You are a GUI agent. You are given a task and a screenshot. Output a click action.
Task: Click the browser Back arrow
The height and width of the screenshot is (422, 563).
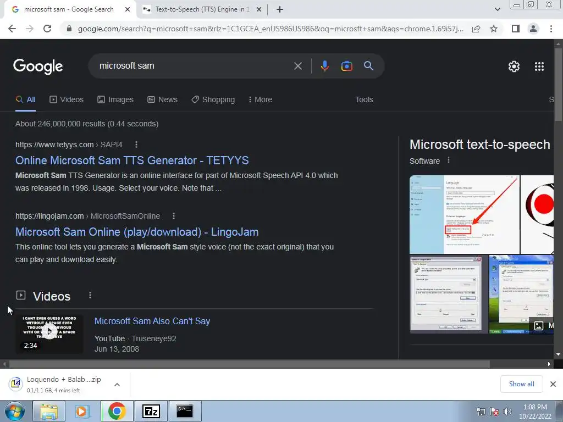click(12, 29)
